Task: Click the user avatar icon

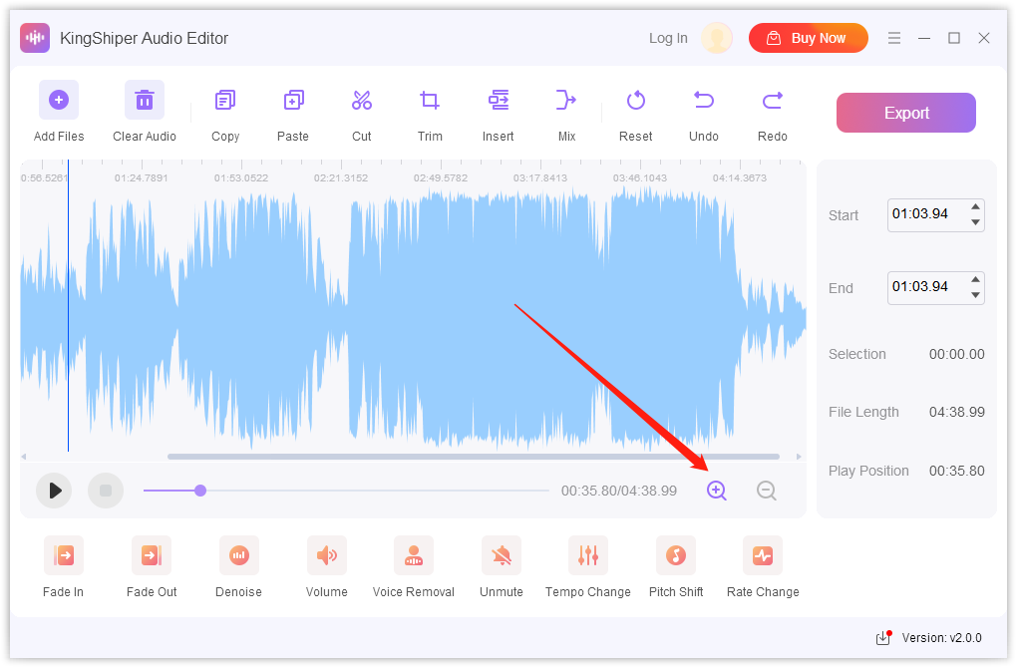Action: click(717, 38)
